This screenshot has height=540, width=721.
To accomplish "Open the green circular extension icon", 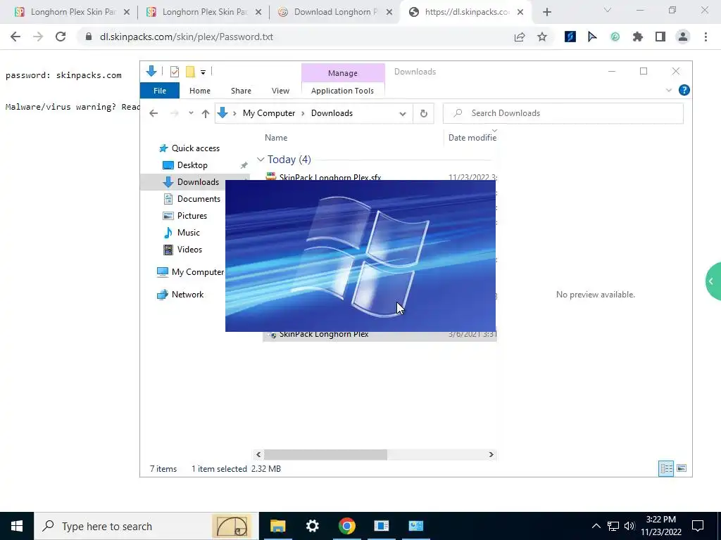I will point(615,37).
